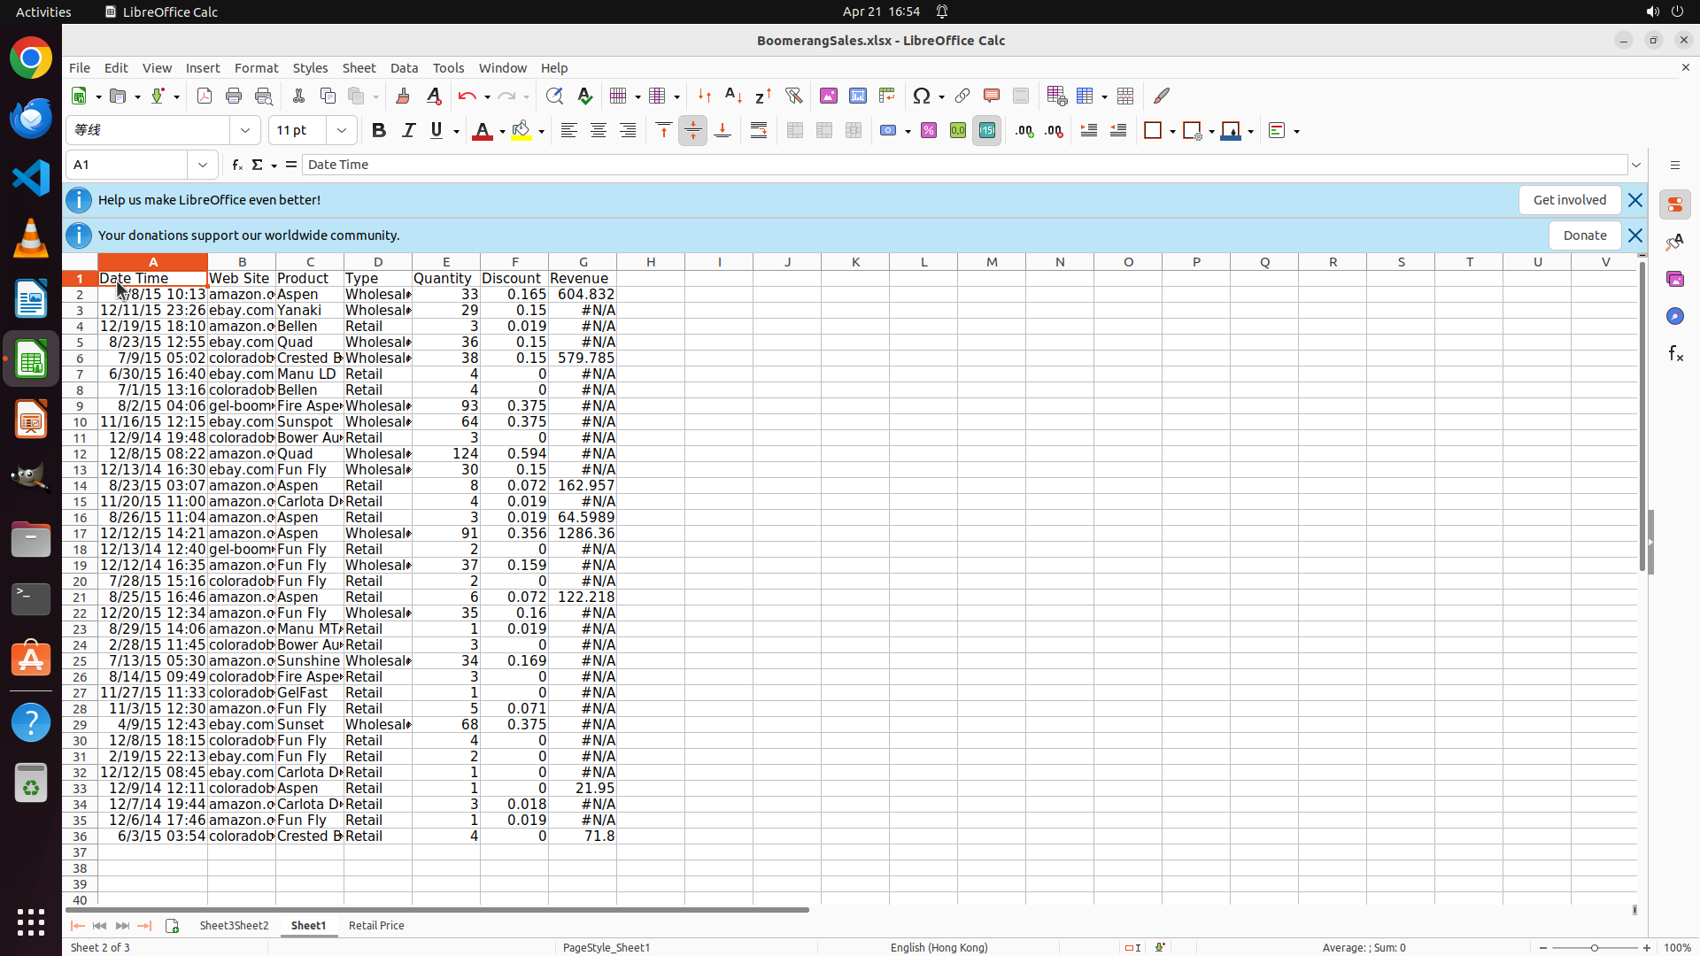Toggle Bold formatting
The width and height of the screenshot is (1700, 956).
[x=379, y=131]
